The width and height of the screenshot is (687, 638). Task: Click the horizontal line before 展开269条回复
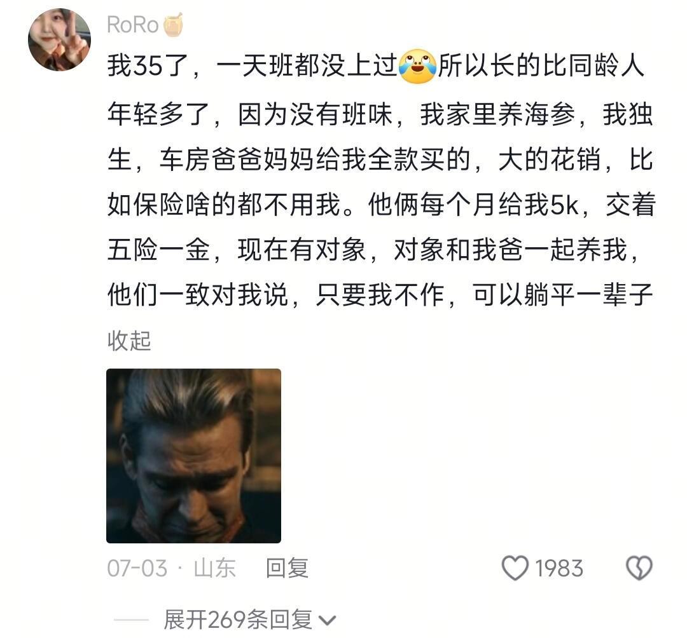[x=131, y=620]
